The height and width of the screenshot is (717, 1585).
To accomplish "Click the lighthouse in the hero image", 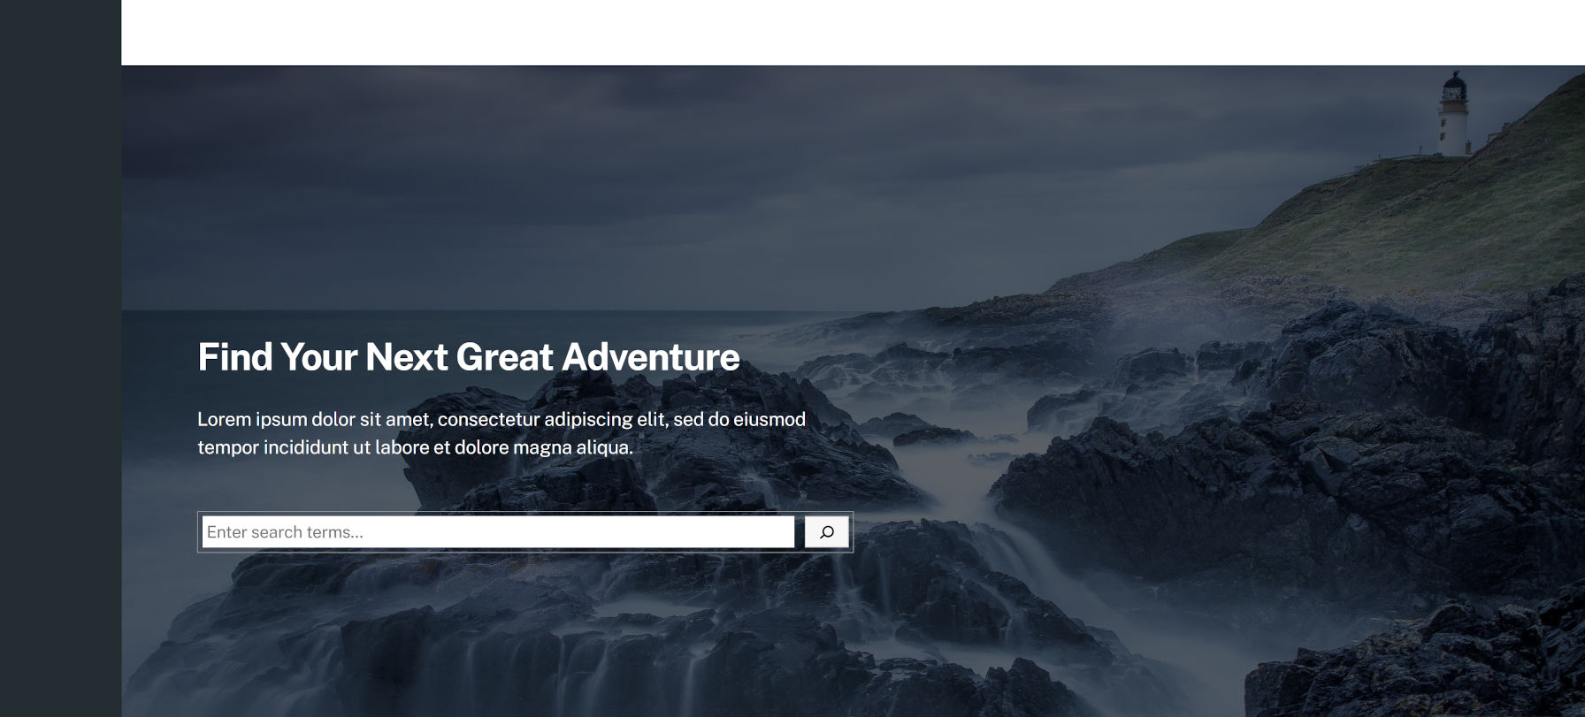I will 1453,115.
